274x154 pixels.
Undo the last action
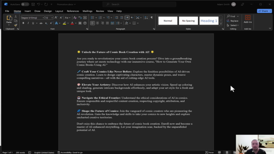pos(39,4)
